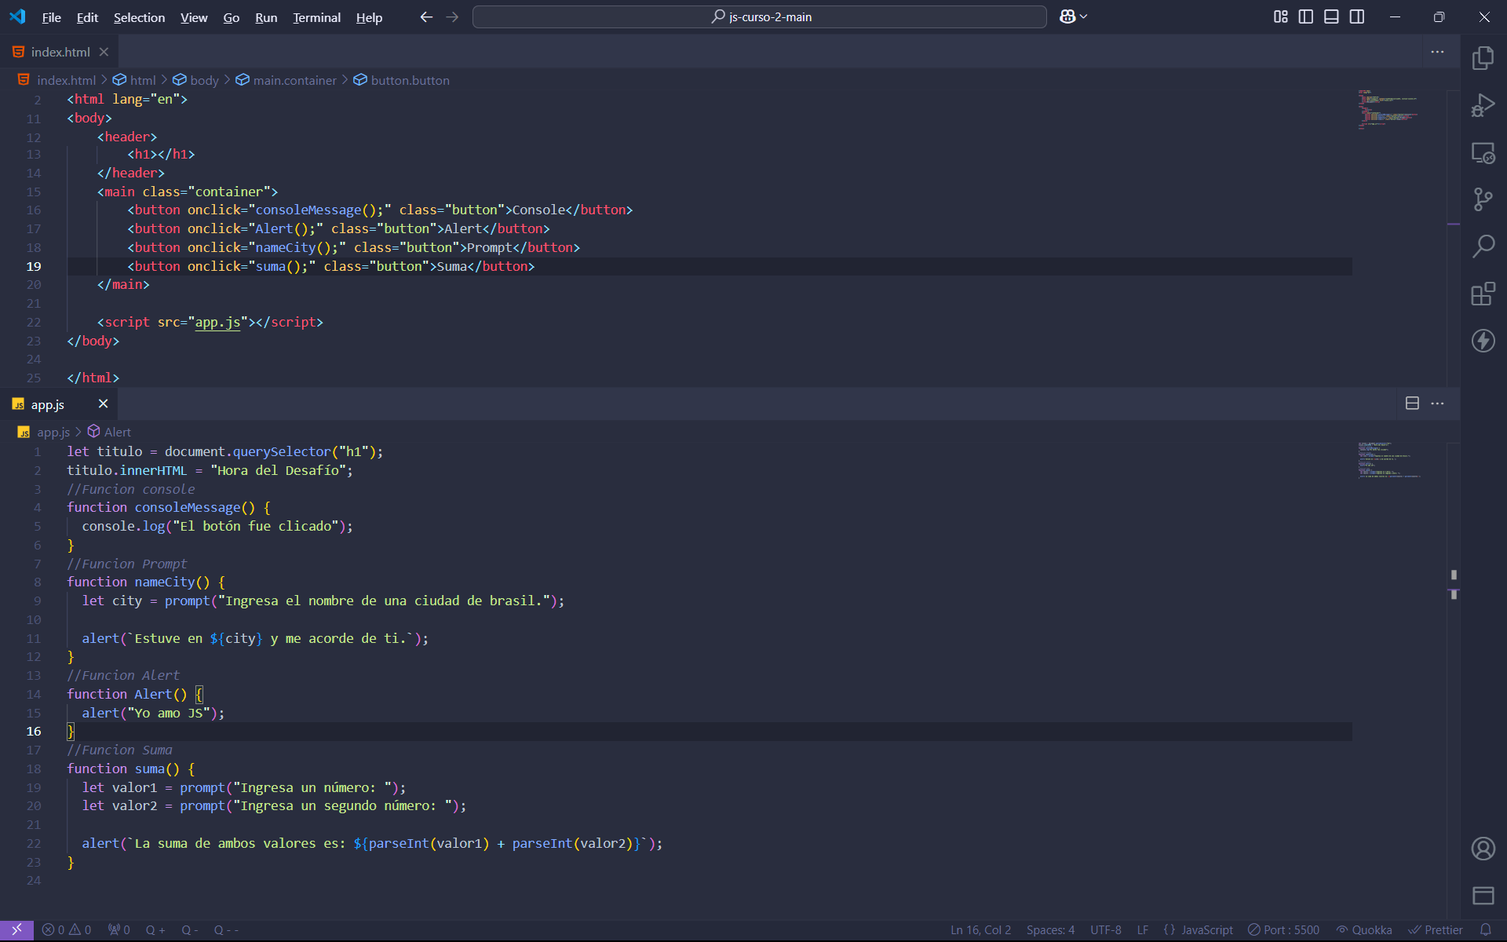1507x942 pixels.
Task: Open the Go menu
Action: pos(231,17)
